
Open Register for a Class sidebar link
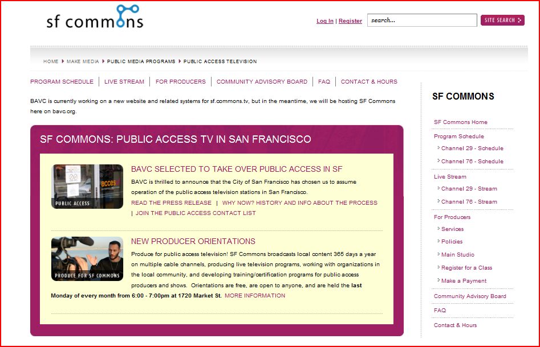(466, 268)
